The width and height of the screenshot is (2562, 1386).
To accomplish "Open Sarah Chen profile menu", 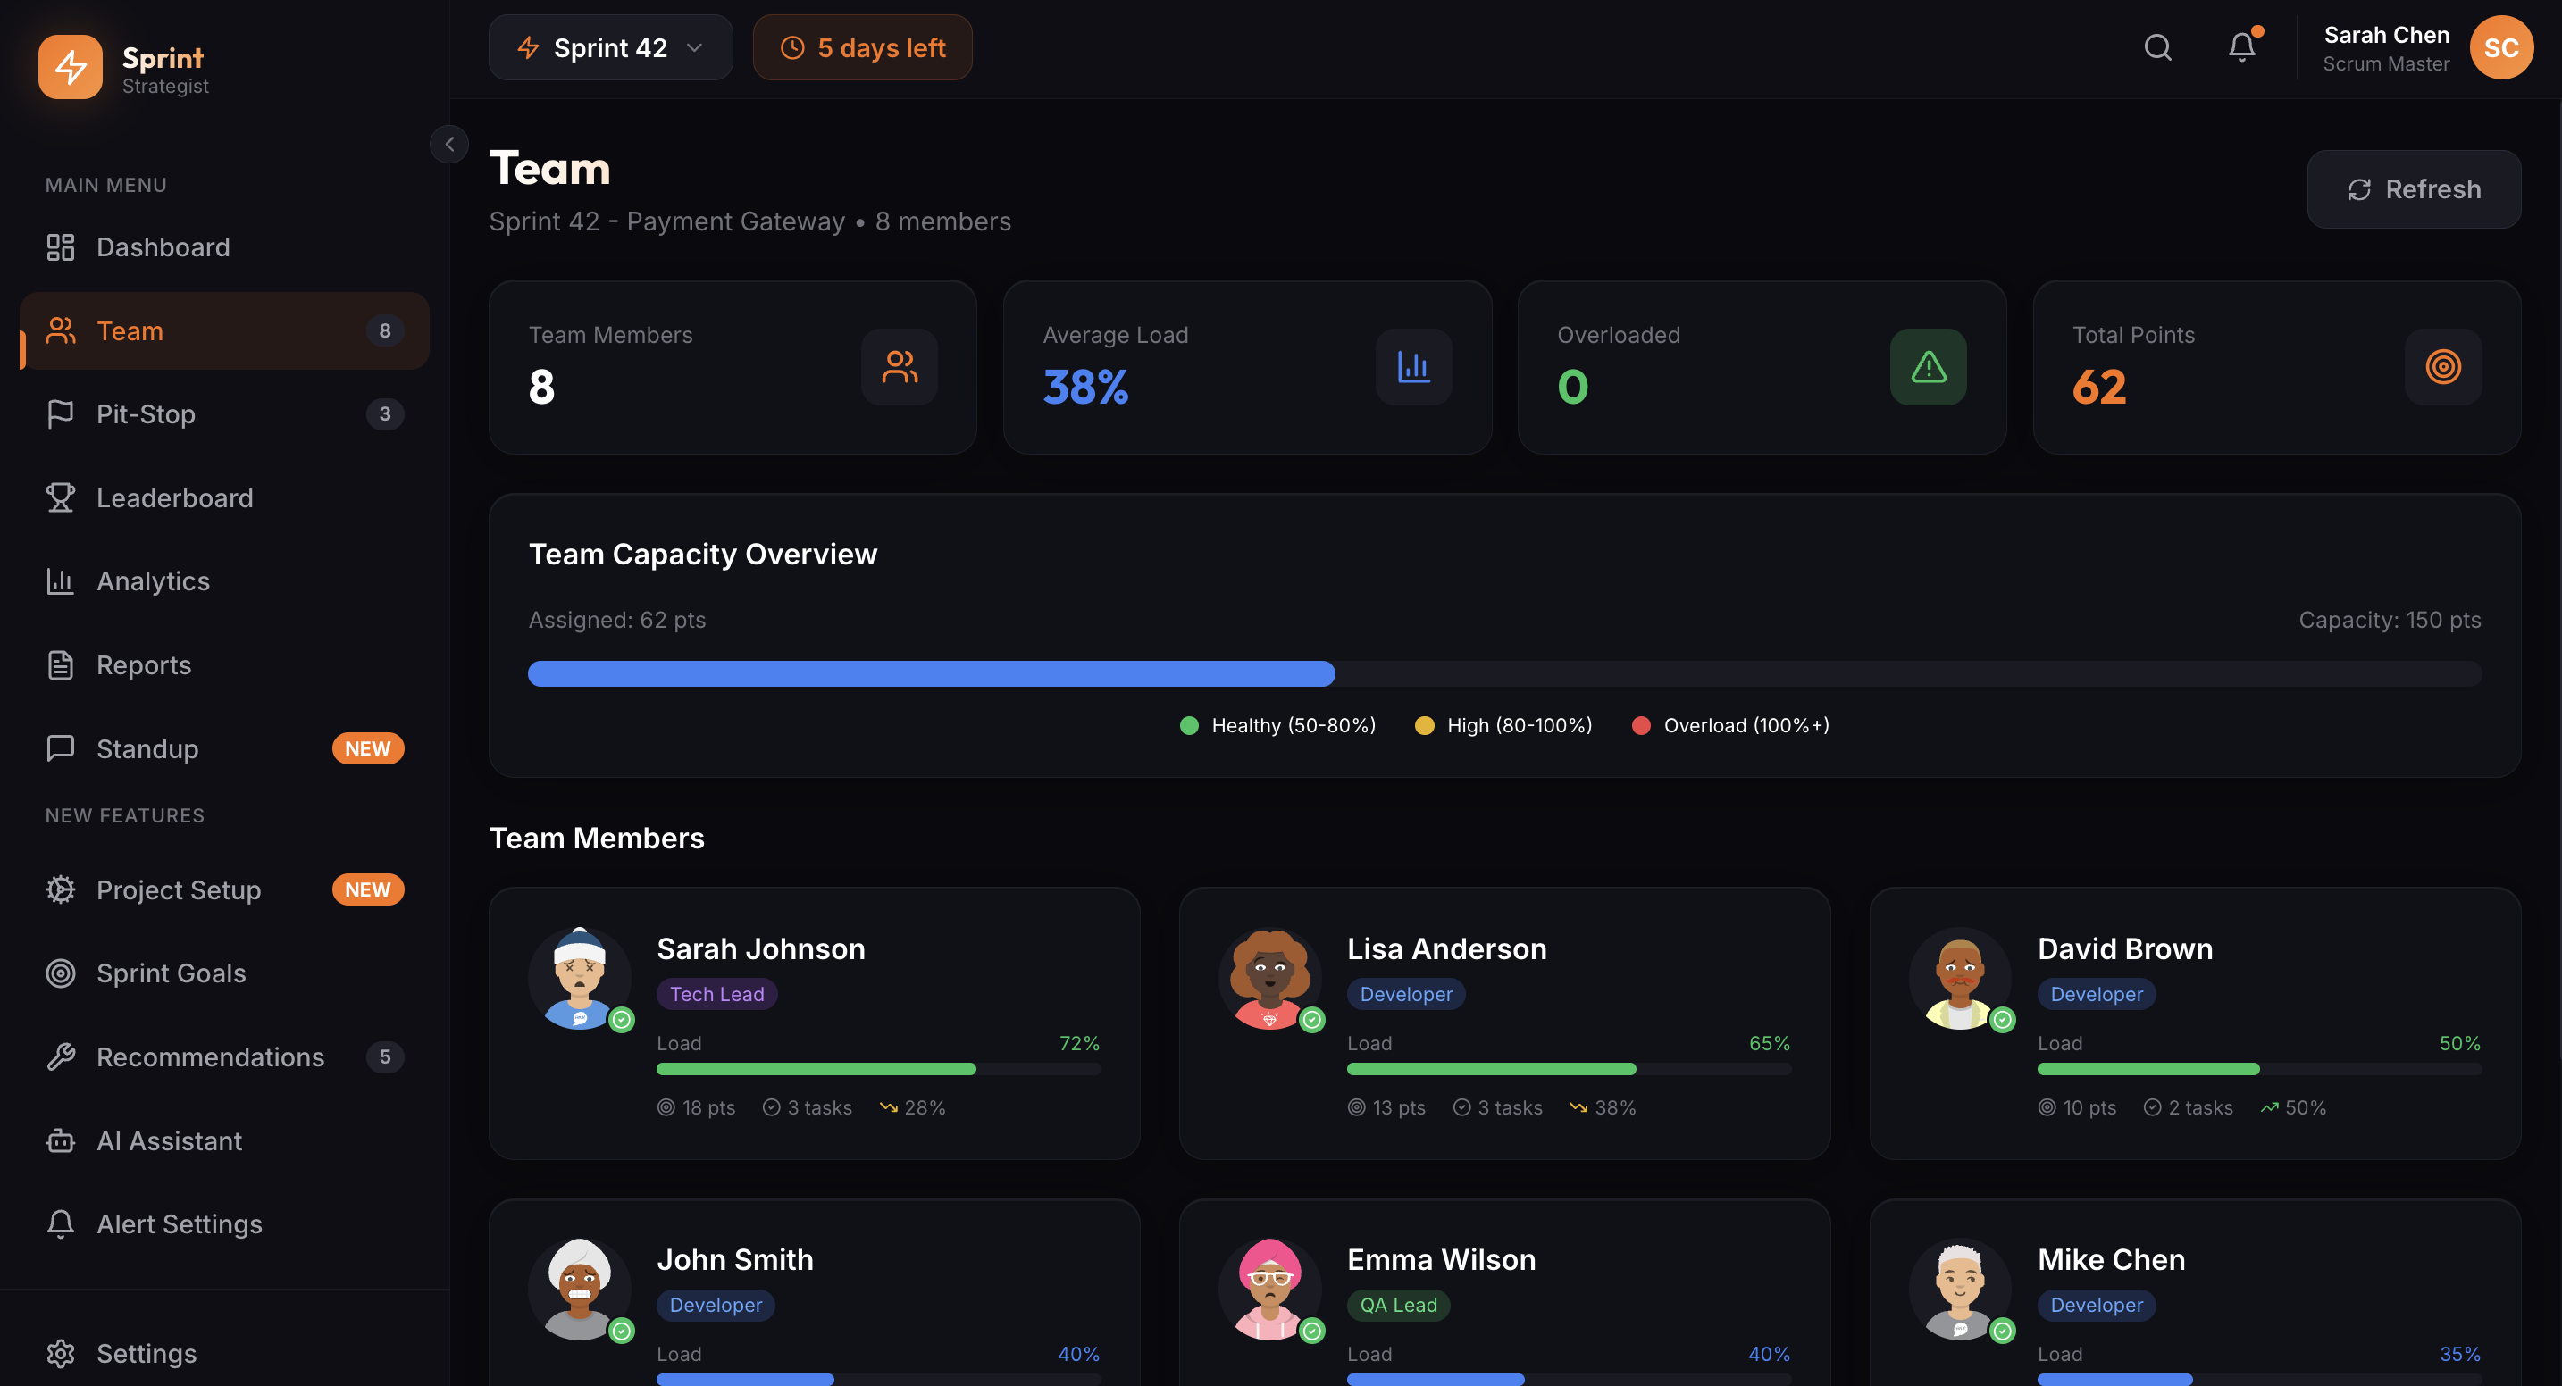I will click(x=2386, y=47).
